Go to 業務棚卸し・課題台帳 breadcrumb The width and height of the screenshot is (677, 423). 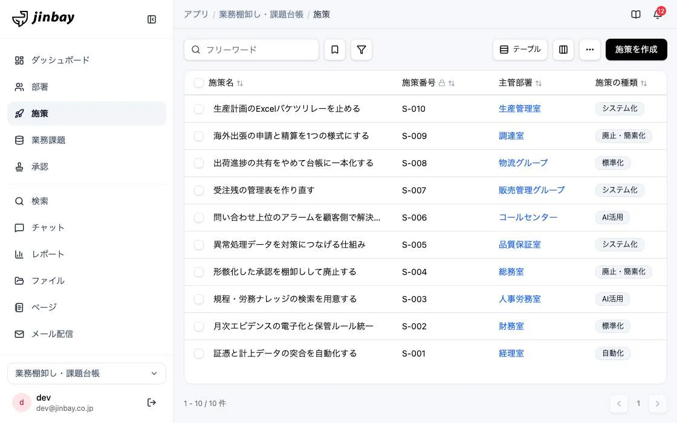pos(261,15)
